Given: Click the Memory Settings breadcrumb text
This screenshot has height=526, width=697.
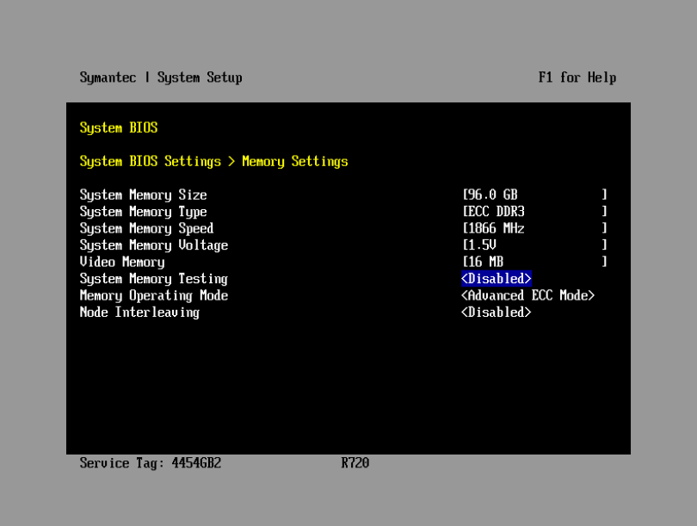Looking at the screenshot, I should (x=295, y=161).
